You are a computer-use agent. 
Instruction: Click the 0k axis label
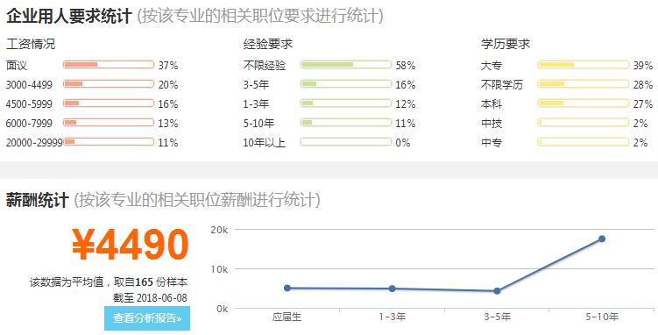tap(222, 309)
